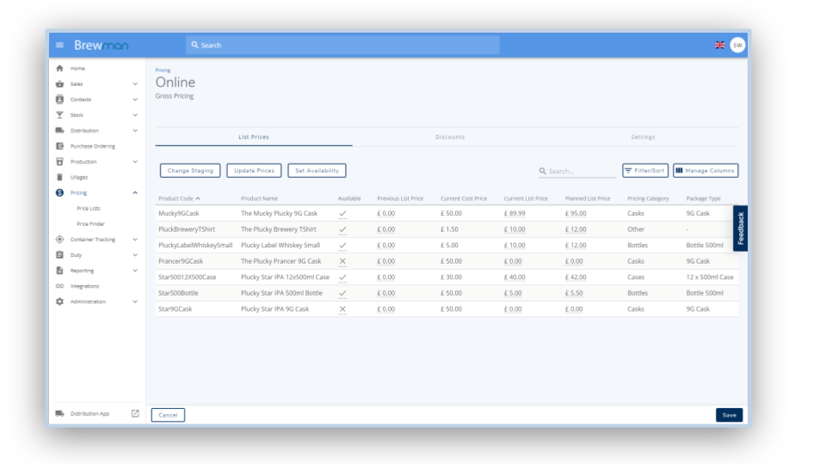Viewport: 826px width, 464px height.
Task: Expand the Container Tracking chevron
Action: pos(135,240)
